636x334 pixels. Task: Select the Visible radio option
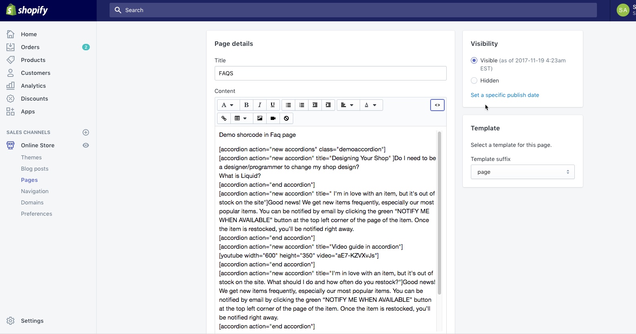(x=474, y=60)
